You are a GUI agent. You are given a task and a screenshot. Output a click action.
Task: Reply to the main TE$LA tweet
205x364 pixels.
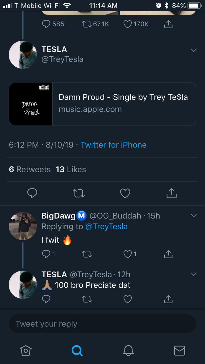[x=32, y=193]
